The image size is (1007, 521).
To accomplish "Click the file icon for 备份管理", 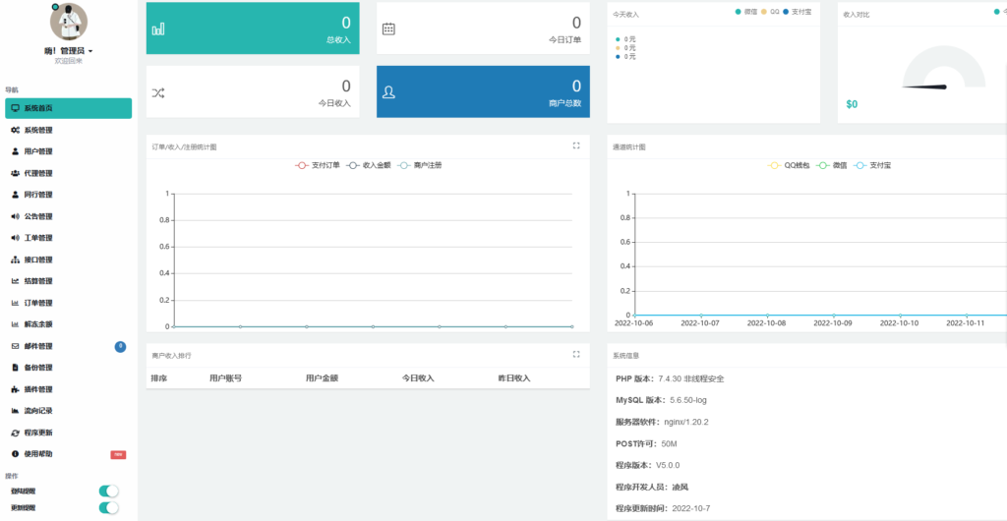I will point(16,368).
